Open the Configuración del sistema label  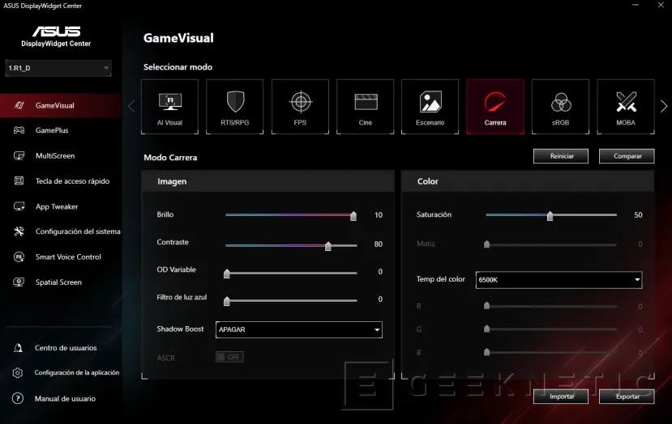point(78,231)
